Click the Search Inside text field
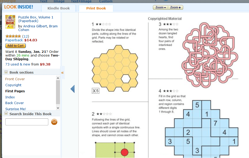 [27, 122]
